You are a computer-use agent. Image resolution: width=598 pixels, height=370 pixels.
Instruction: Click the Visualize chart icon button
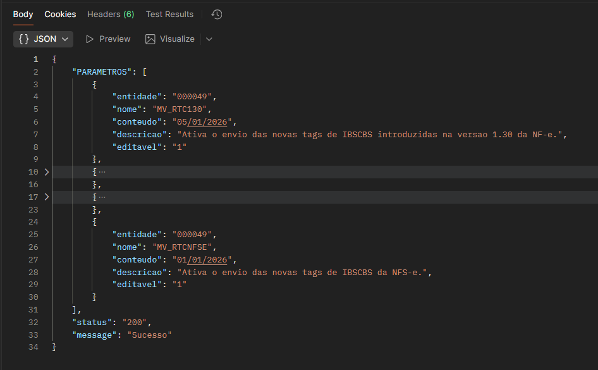tap(150, 39)
